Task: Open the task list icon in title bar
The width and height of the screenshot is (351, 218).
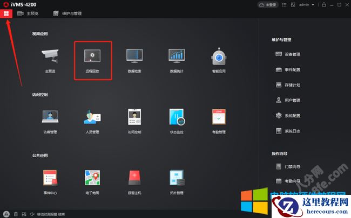Action: click(x=284, y=5)
